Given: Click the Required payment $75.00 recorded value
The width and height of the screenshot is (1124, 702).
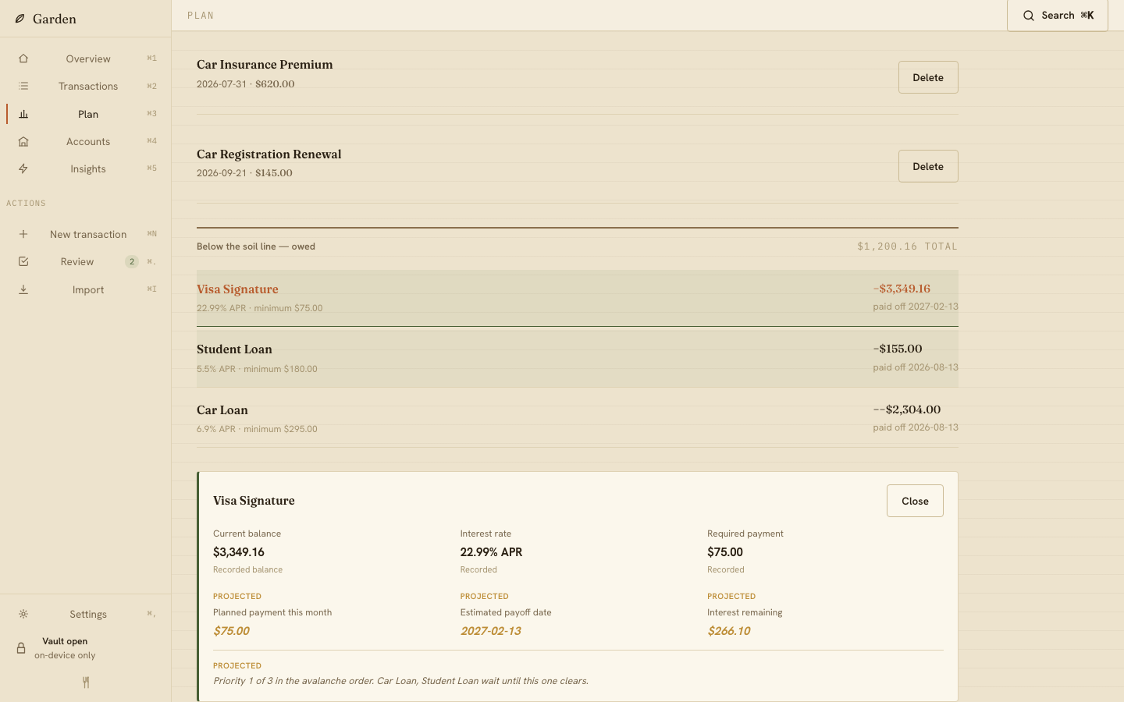Looking at the screenshot, I should (725, 552).
